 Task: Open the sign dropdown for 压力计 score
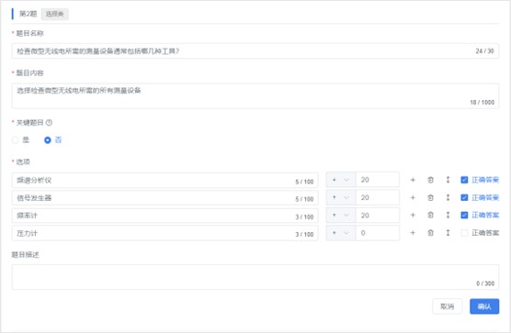341,233
